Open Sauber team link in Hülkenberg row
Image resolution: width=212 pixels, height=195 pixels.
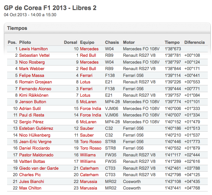click(x=87, y=135)
